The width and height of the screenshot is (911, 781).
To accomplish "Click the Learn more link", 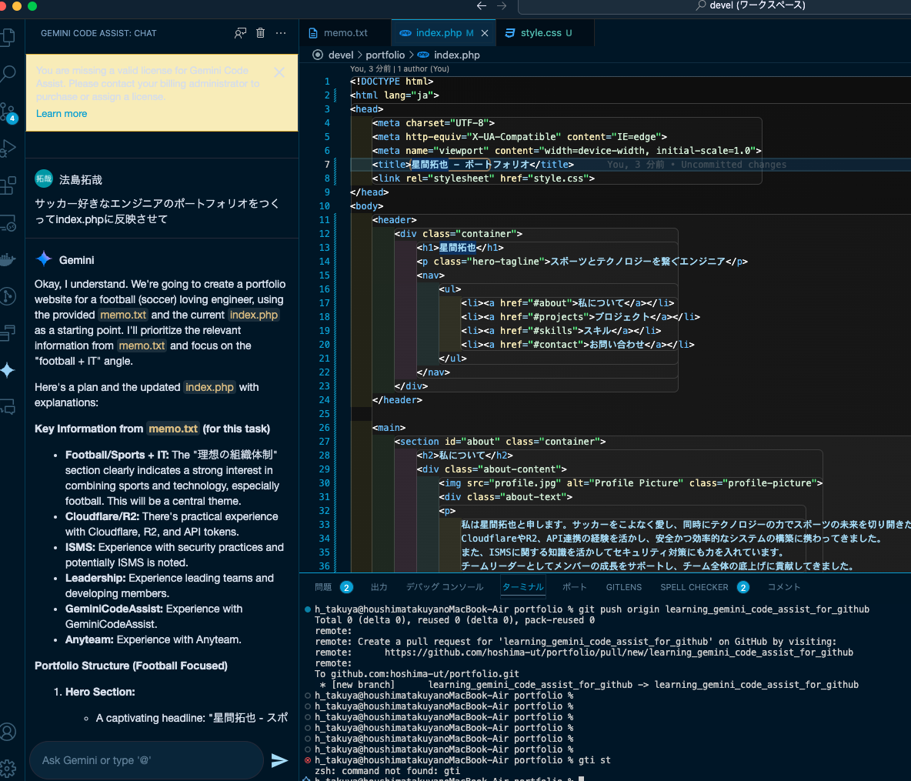I will tap(62, 114).
